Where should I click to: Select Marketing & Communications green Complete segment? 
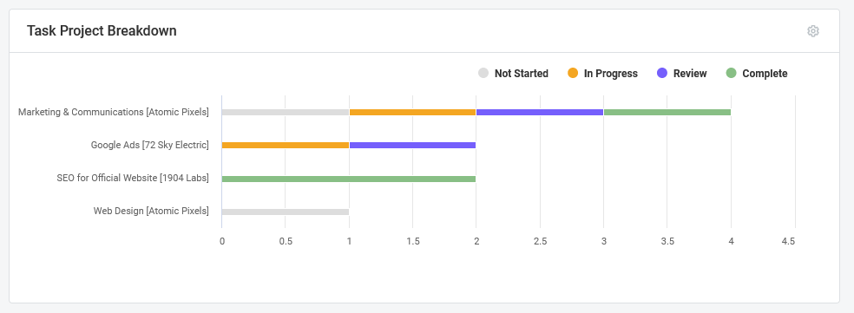667,112
